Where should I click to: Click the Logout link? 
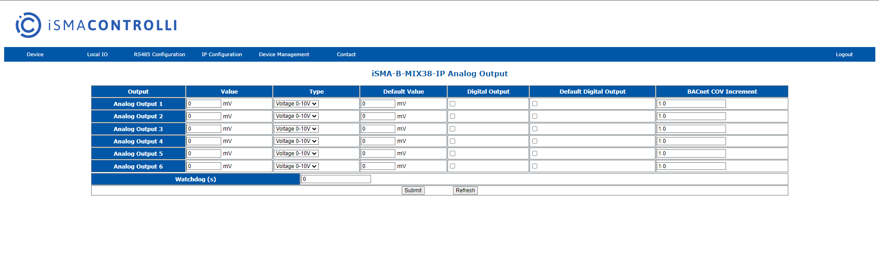[x=844, y=54]
